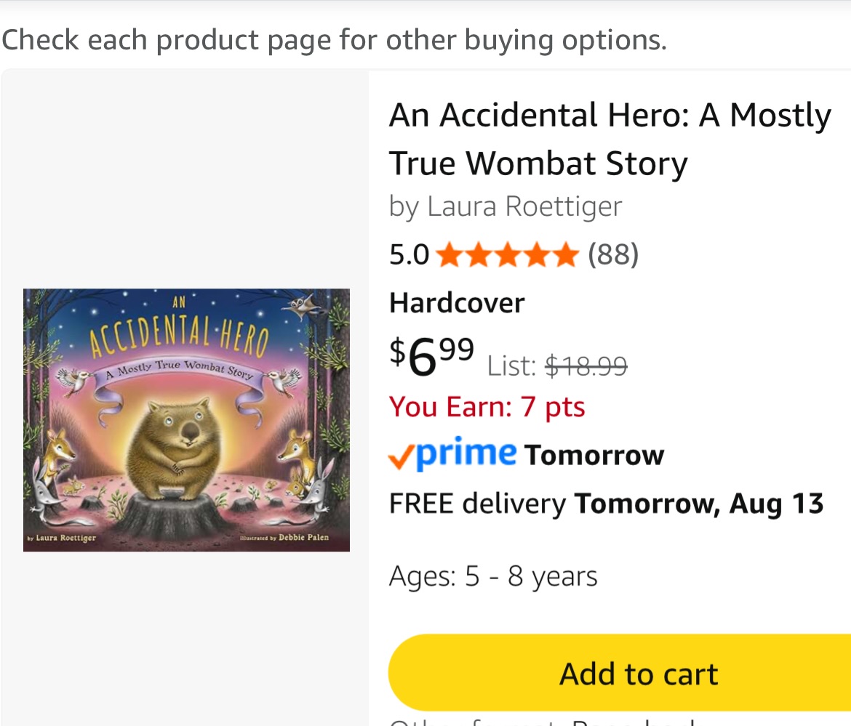Open the 88 customer reviews count
The height and width of the screenshot is (726, 851).
(x=612, y=254)
